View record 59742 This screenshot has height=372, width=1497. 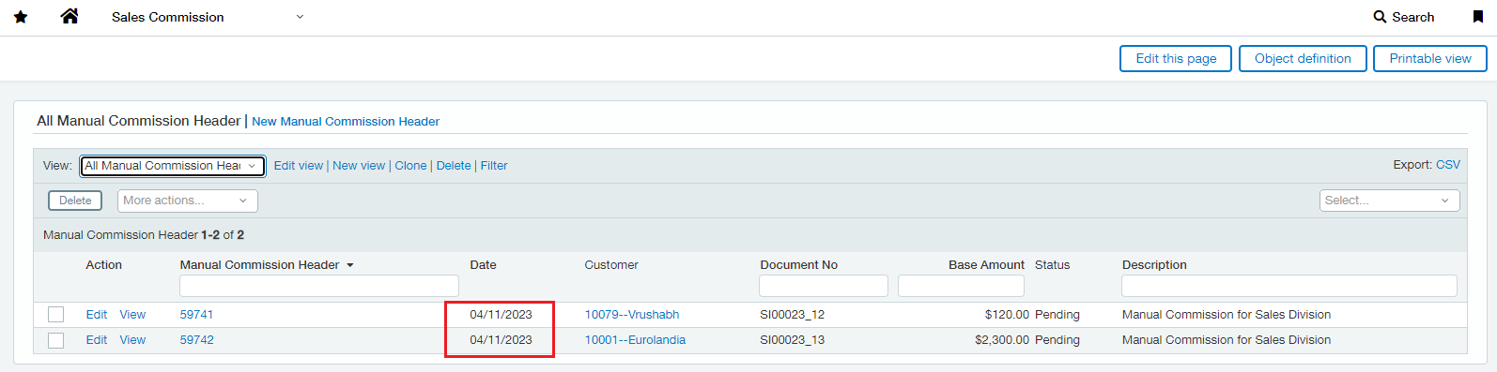pyautogui.click(x=132, y=340)
